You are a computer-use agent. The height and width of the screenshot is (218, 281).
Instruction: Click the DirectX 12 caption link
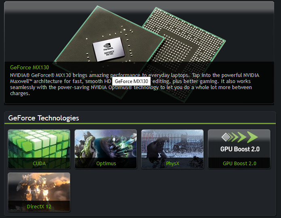pos(39,206)
